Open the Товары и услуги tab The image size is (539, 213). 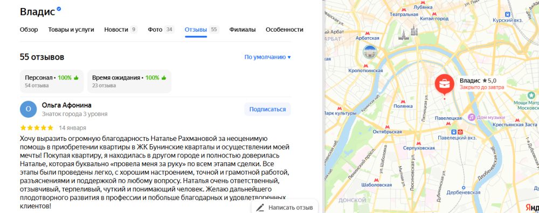coord(71,30)
